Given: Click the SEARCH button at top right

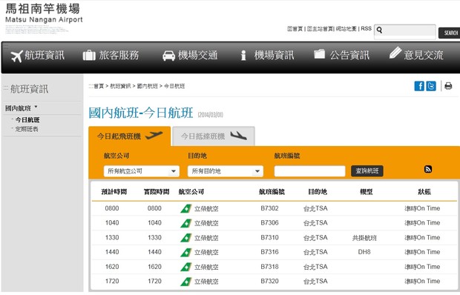Looking at the screenshot, I should pos(450,33).
